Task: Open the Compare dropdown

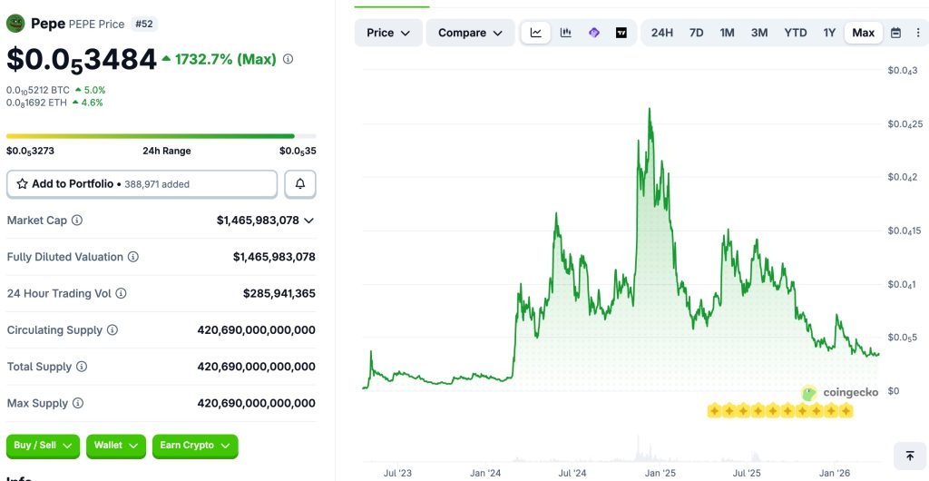Action: coord(471,34)
